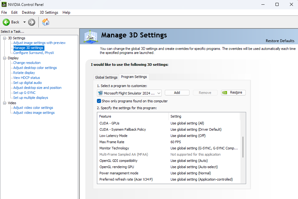Select CUDA Sysmem Fallback Policy setting value
Screen dimensions: 298x199
196,129
